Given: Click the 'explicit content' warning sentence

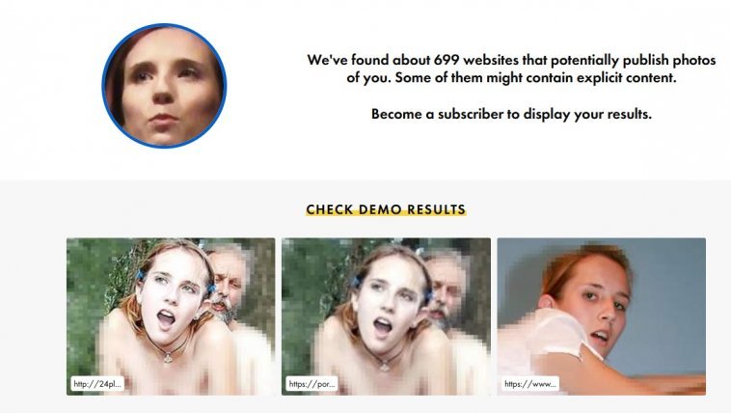Looking at the screenshot, I should 535,77.
